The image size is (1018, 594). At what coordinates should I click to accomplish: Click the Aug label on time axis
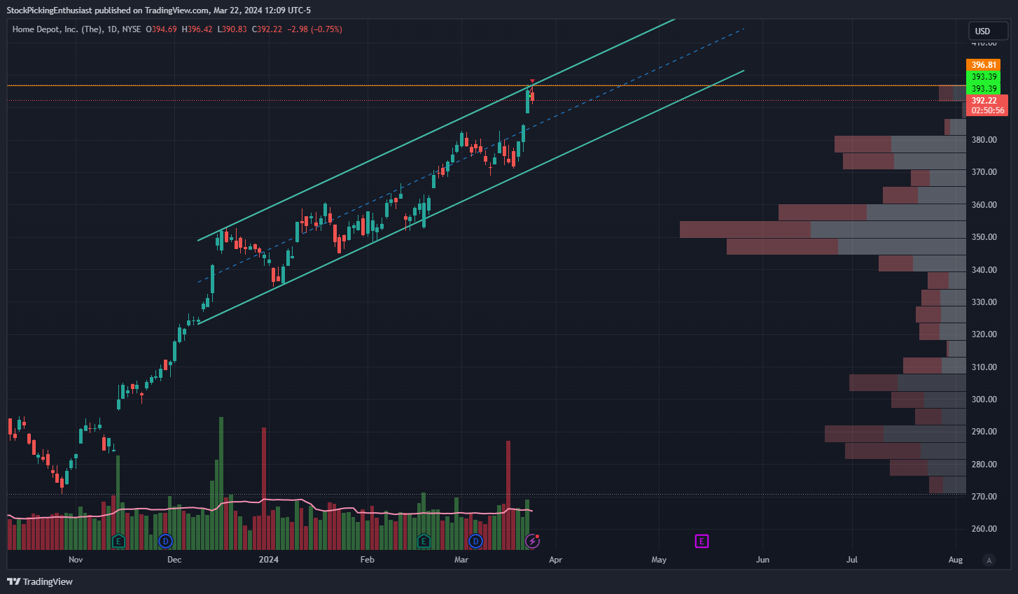click(956, 560)
